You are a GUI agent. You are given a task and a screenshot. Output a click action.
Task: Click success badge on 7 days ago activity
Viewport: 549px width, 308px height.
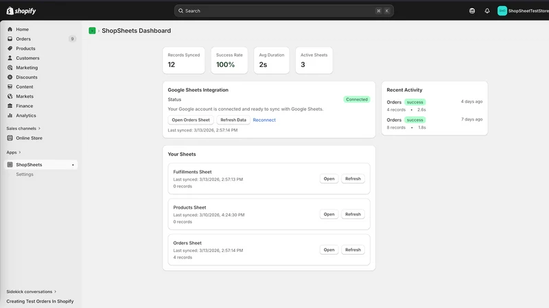pos(415,120)
